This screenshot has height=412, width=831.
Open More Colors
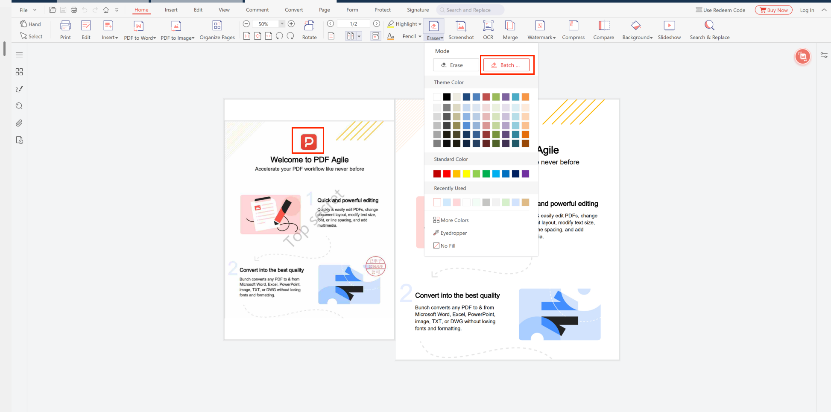coord(451,220)
